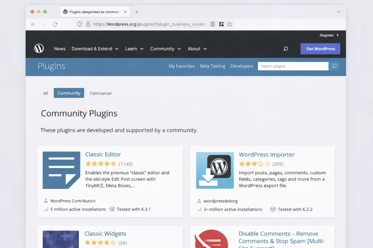
Task: Click the WordPress Importer plugin icon
Action: pos(215,170)
